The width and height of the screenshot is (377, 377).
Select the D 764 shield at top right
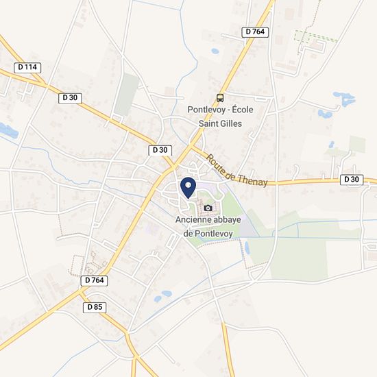pyautogui.click(x=255, y=32)
